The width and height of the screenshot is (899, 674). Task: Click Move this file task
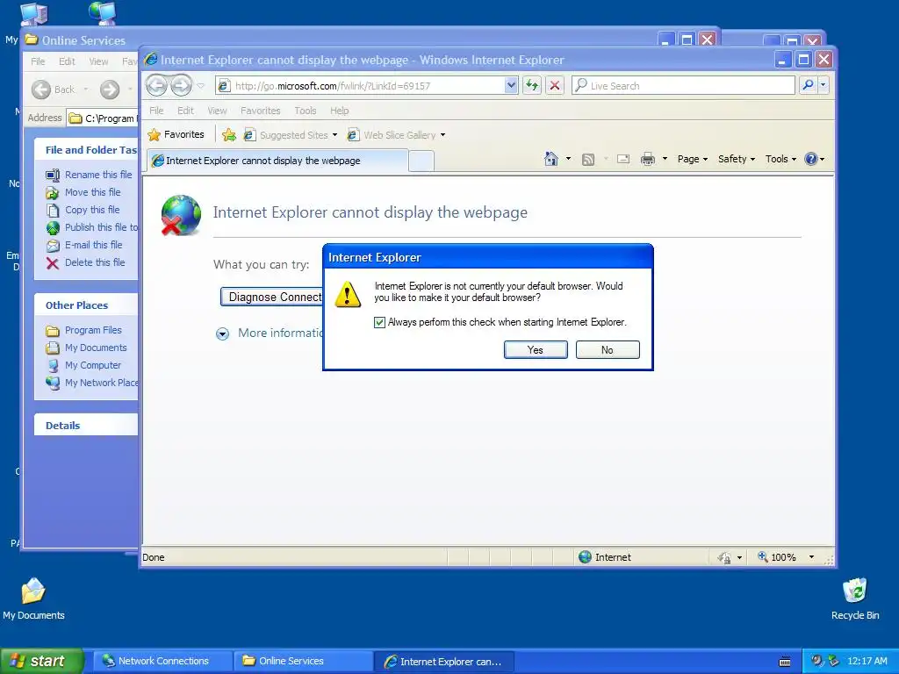tap(83, 192)
